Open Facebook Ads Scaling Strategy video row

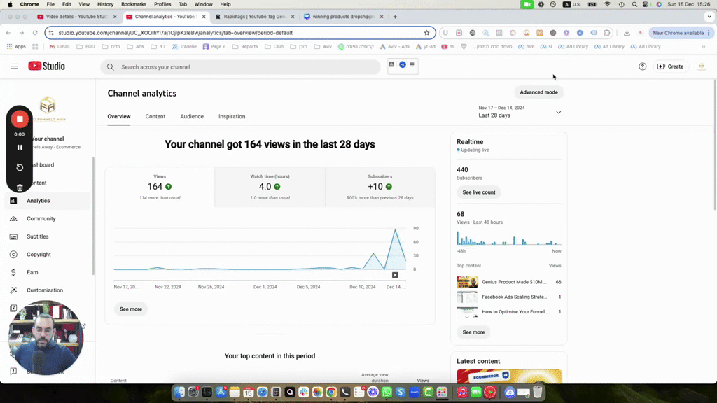(508, 297)
